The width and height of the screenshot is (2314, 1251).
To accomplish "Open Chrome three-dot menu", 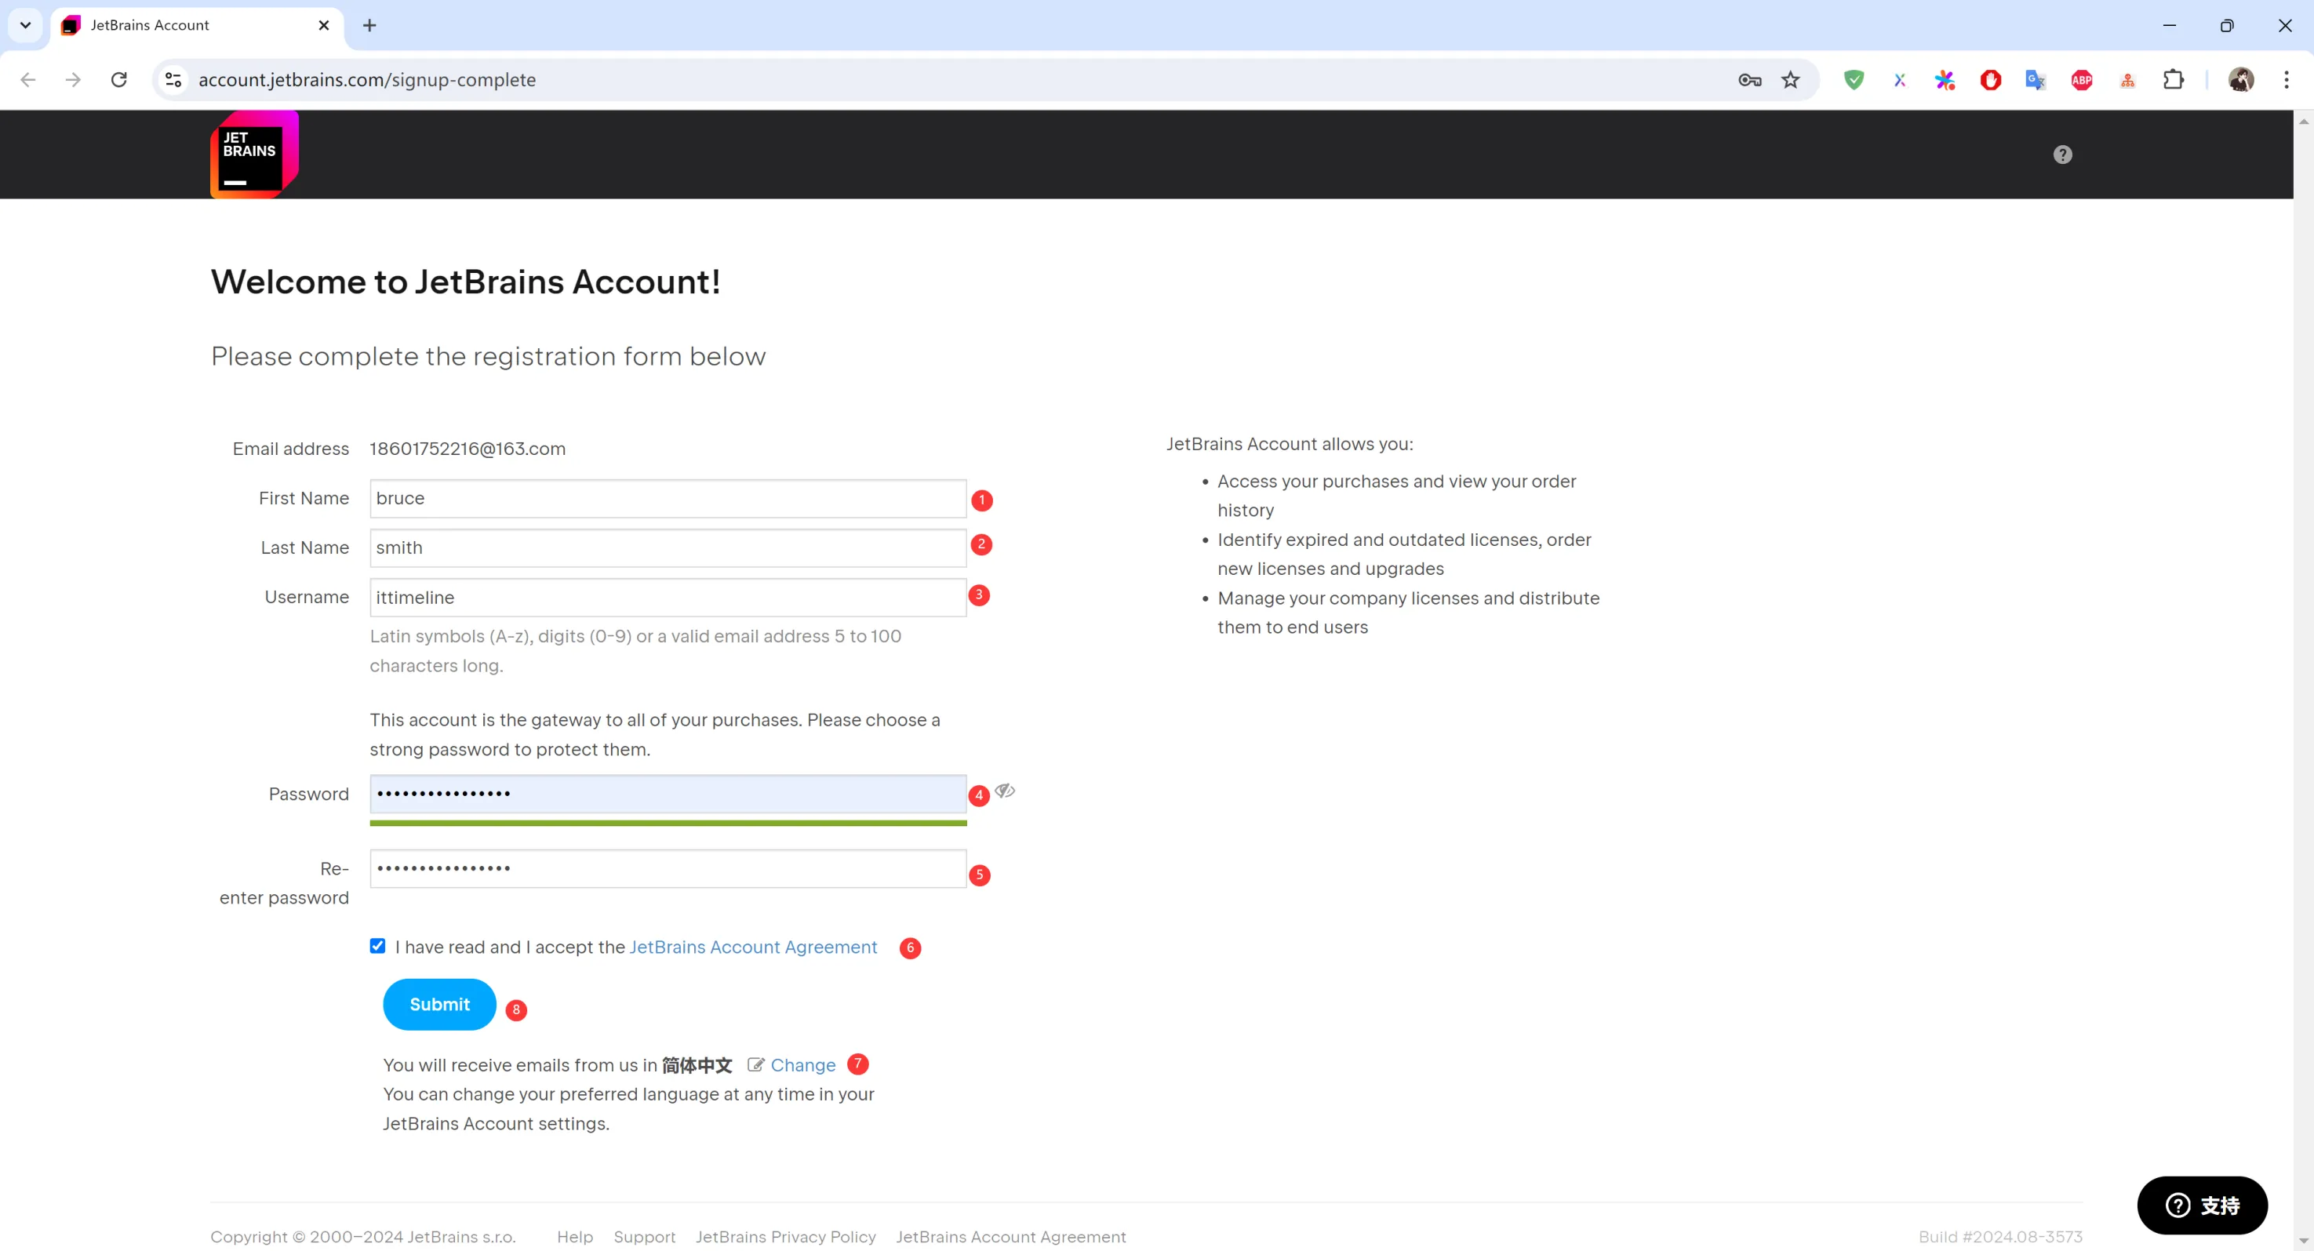I will point(2286,80).
